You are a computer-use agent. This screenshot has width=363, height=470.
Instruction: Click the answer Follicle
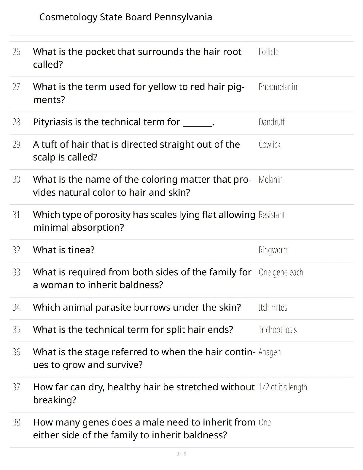coord(269,52)
